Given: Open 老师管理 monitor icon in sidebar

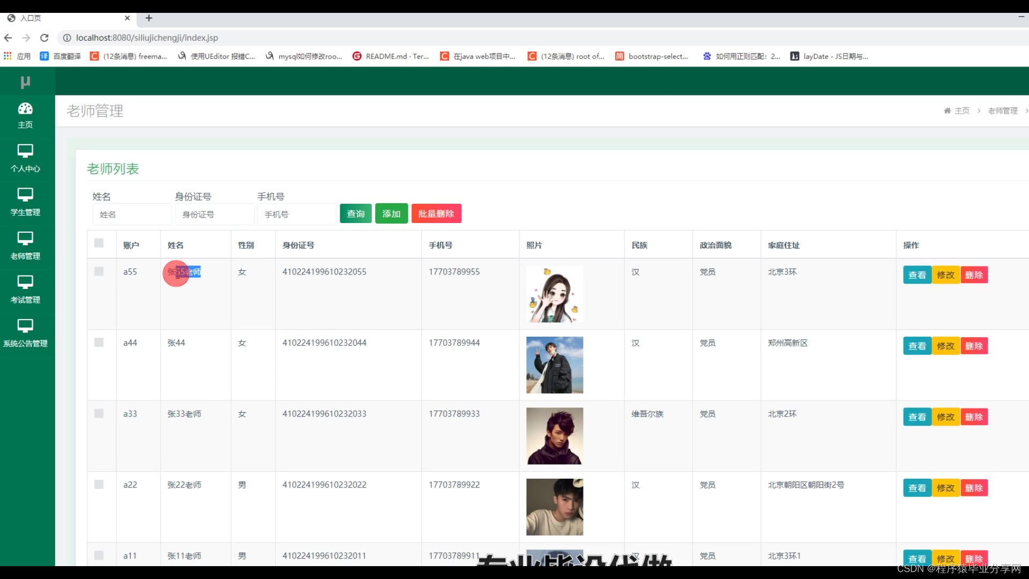Looking at the screenshot, I should [25, 238].
